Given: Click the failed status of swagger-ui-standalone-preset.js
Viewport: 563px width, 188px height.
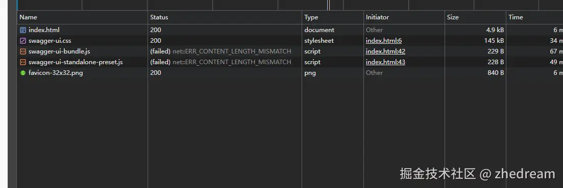Looking at the screenshot, I should tap(160, 62).
